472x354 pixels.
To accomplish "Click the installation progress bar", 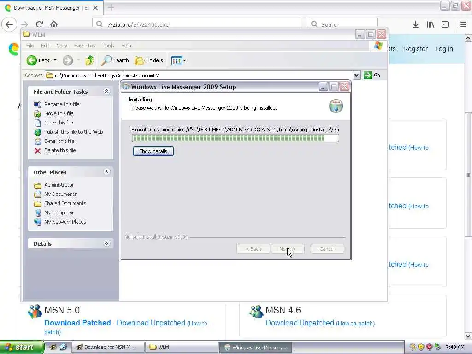I will tap(236, 138).
